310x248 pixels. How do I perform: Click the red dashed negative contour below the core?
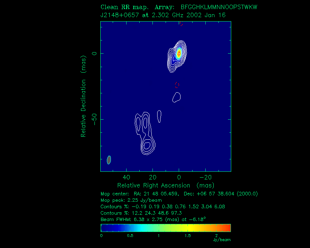click(x=177, y=85)
